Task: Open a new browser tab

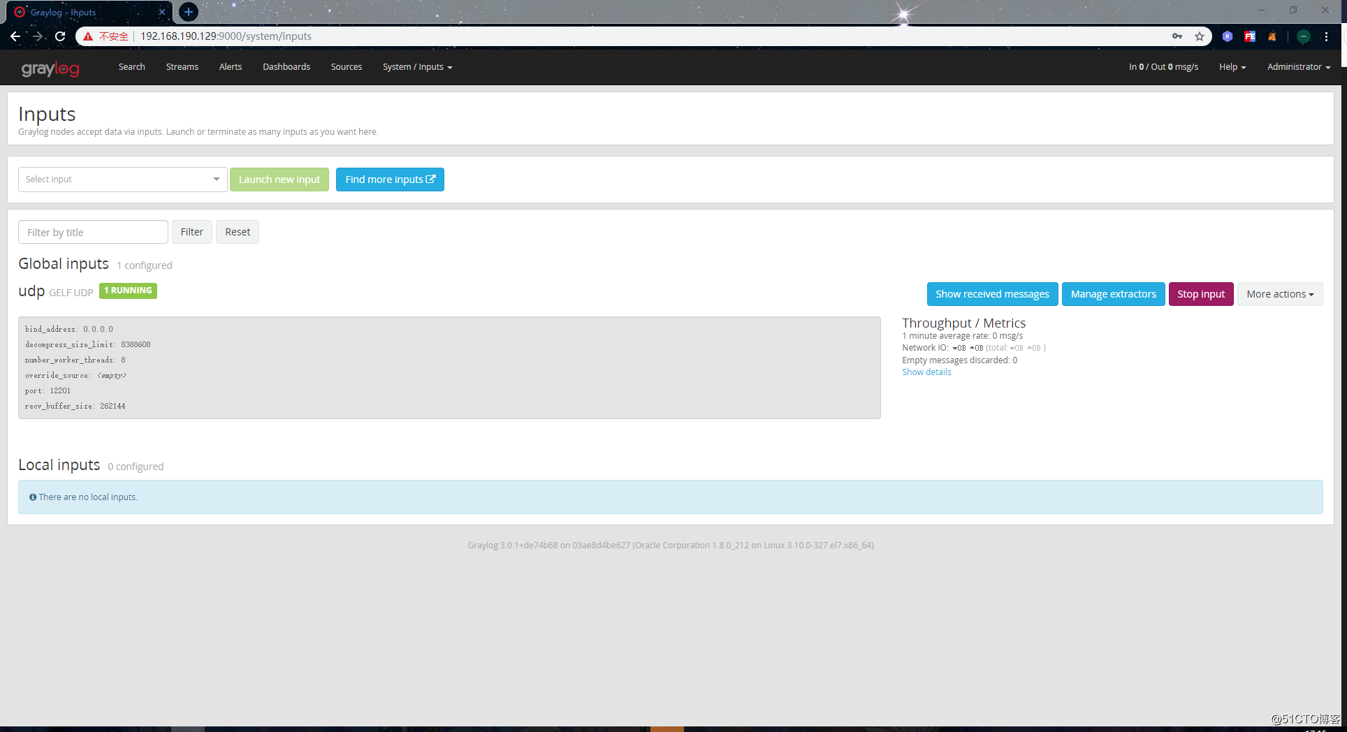Action: pos(189,12)
